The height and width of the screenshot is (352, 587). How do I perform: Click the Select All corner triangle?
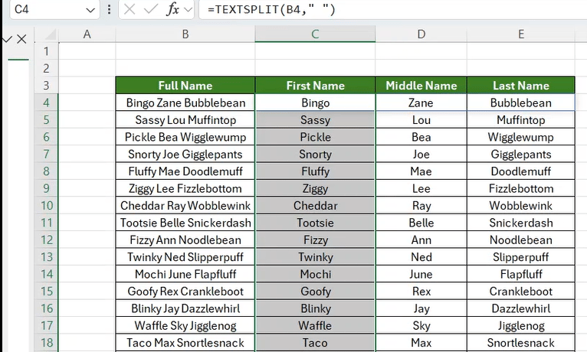51,35
